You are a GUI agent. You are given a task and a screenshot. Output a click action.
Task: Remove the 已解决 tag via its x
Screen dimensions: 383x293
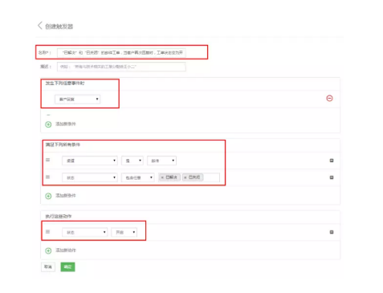click(x=162, y=177)
